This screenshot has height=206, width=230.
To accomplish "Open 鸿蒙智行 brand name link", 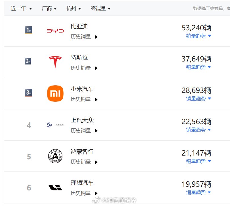I will click(82, 152).
